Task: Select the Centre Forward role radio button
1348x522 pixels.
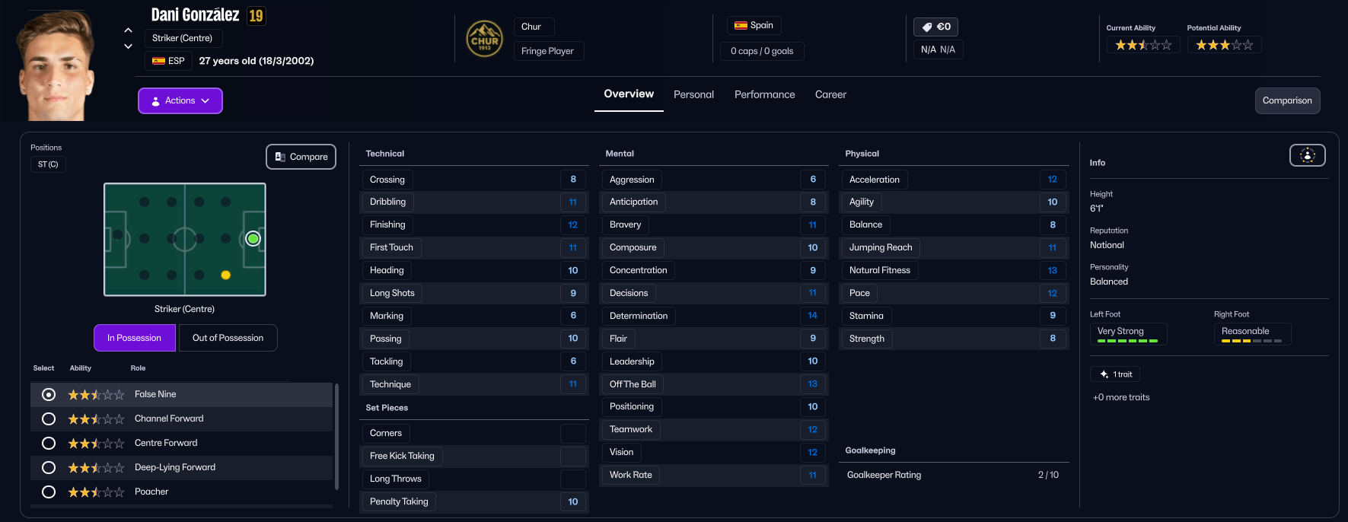Action: (49, 443)
